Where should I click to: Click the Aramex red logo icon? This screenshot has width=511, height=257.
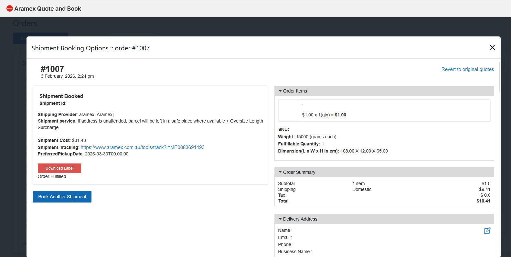coord(10,8)
